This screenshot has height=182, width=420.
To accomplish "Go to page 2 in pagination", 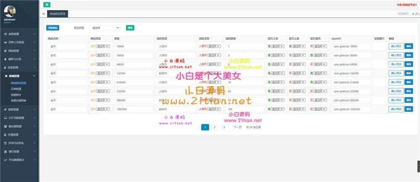I will click(214, 127).
